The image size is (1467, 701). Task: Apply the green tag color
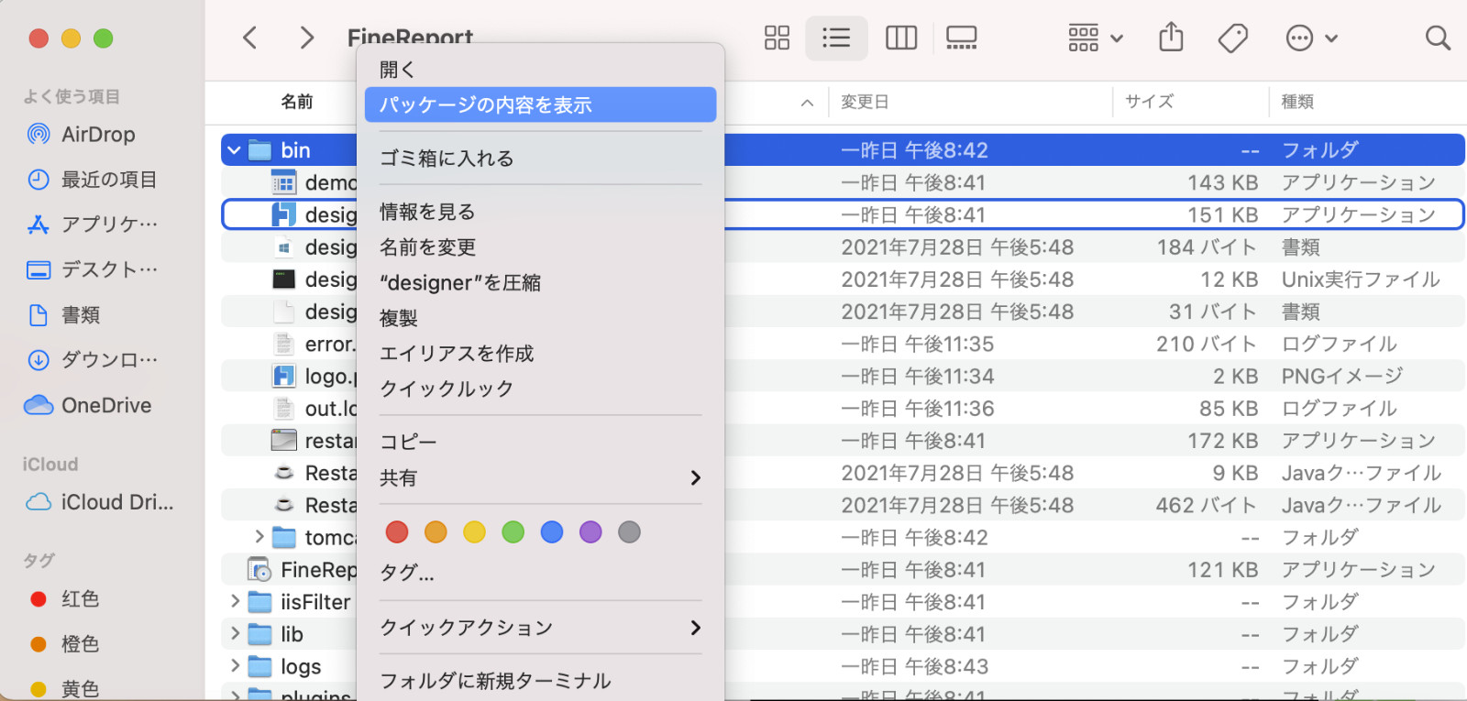[513, 531]
